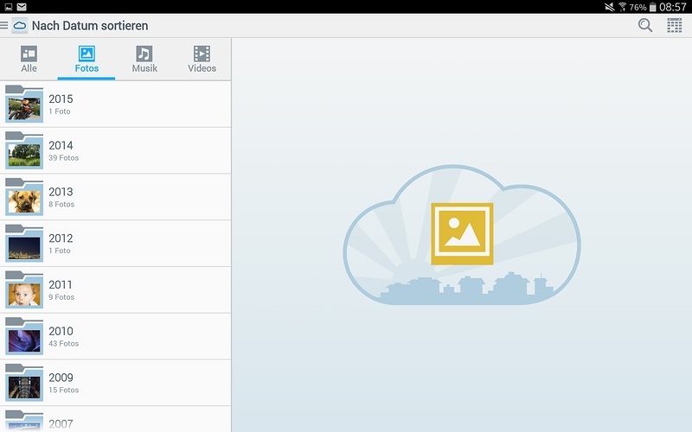Tap the yellow picture placeholder icon
This screenshot has width=692, height=432.
click(462, 233)
